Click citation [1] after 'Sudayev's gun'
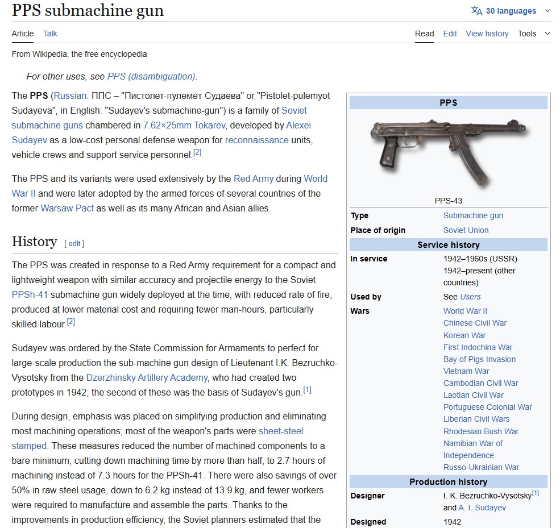560x528 pixels. (x=307, y=390)
